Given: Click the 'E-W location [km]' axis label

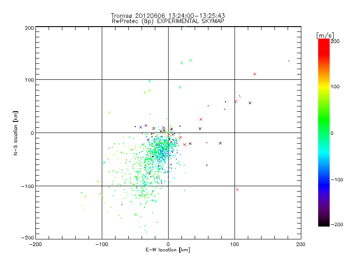Looking at the screenshot, I should coord(168,250).
